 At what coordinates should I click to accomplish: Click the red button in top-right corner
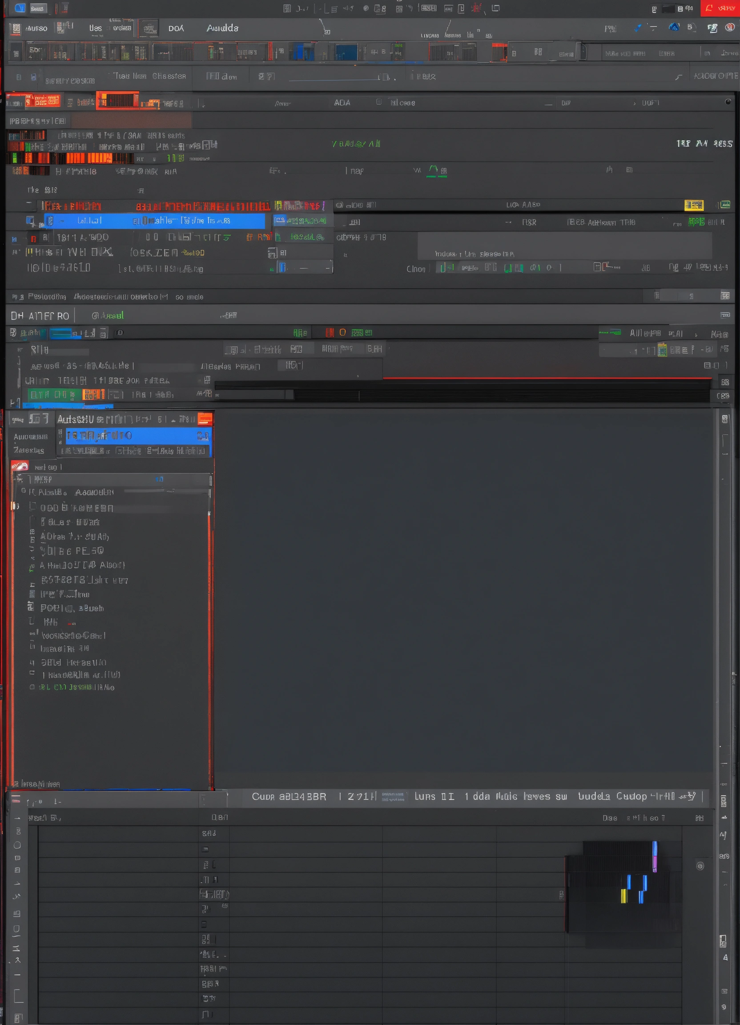point(720,8)
